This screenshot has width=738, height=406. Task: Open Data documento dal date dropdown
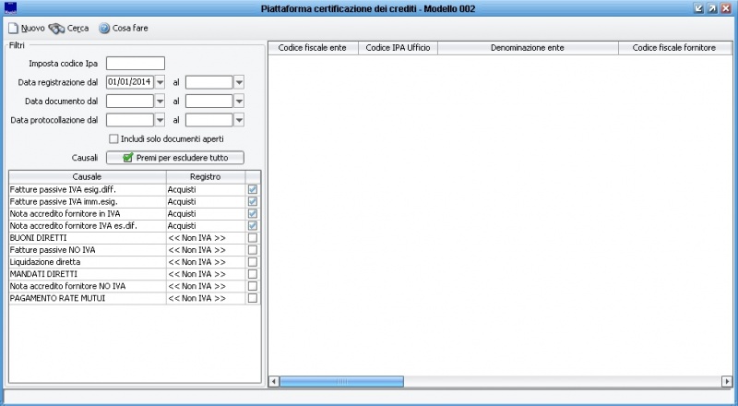[160, 101]
